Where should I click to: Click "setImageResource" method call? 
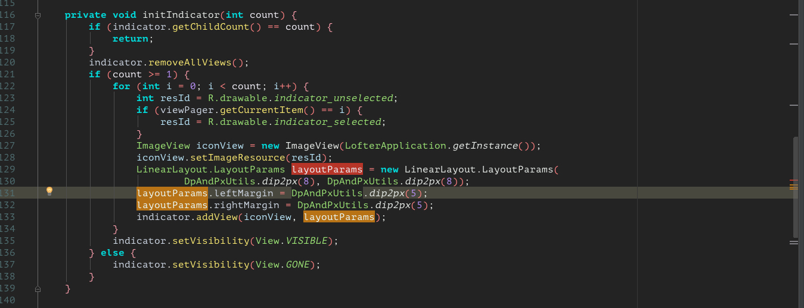[x=238, y=158]
